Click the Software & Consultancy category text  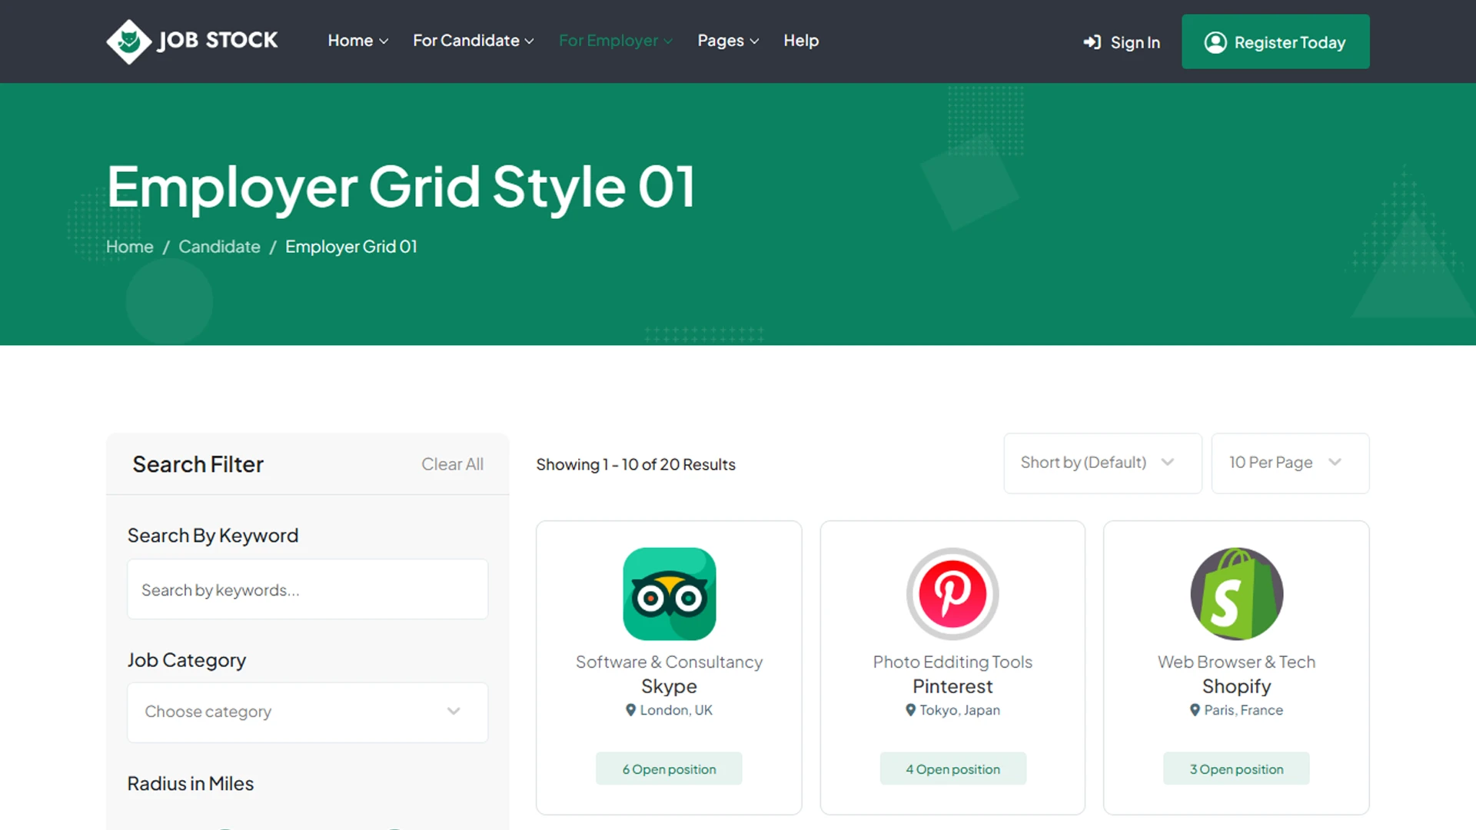(669, 662)
